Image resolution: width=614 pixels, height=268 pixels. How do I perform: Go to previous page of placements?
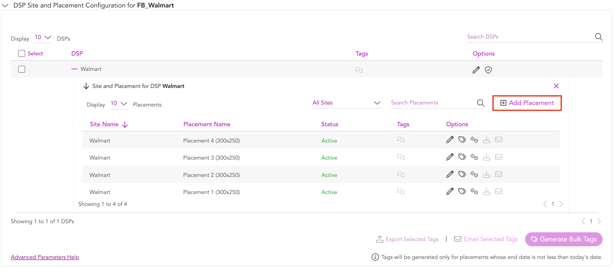545,204
